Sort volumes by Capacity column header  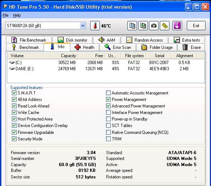tap(64, 56)
